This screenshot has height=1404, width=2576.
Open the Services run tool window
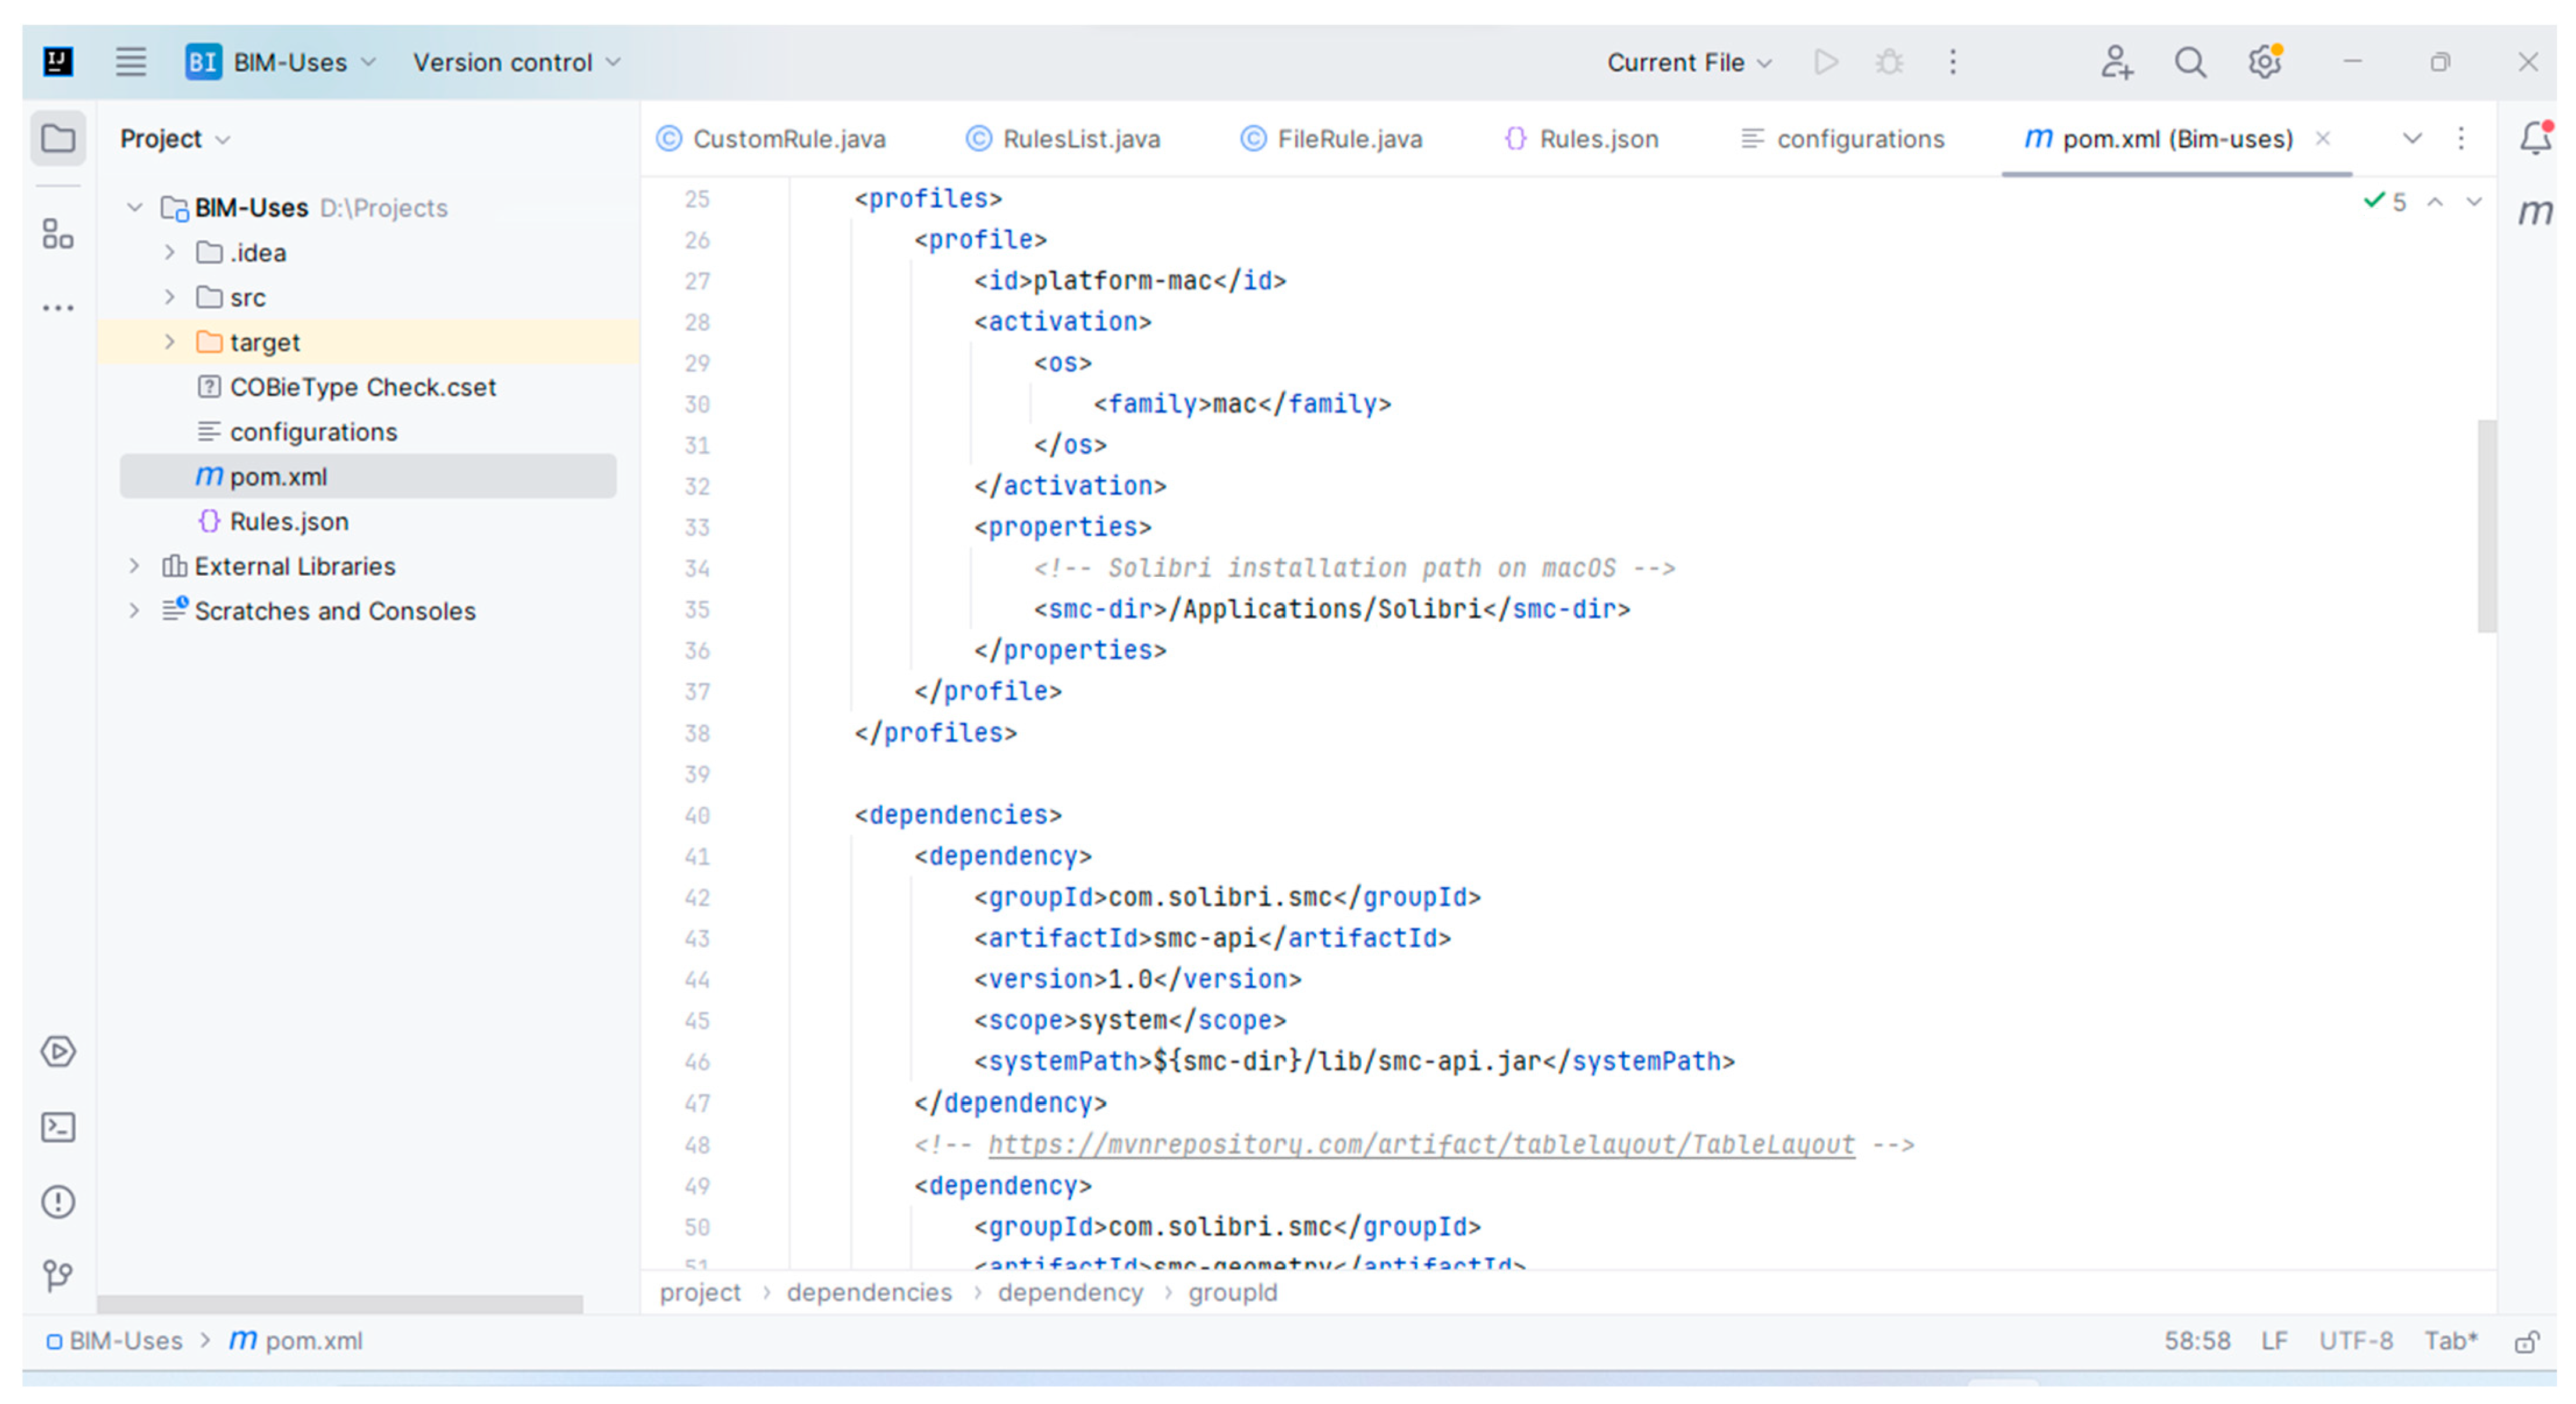[58, 1052]
